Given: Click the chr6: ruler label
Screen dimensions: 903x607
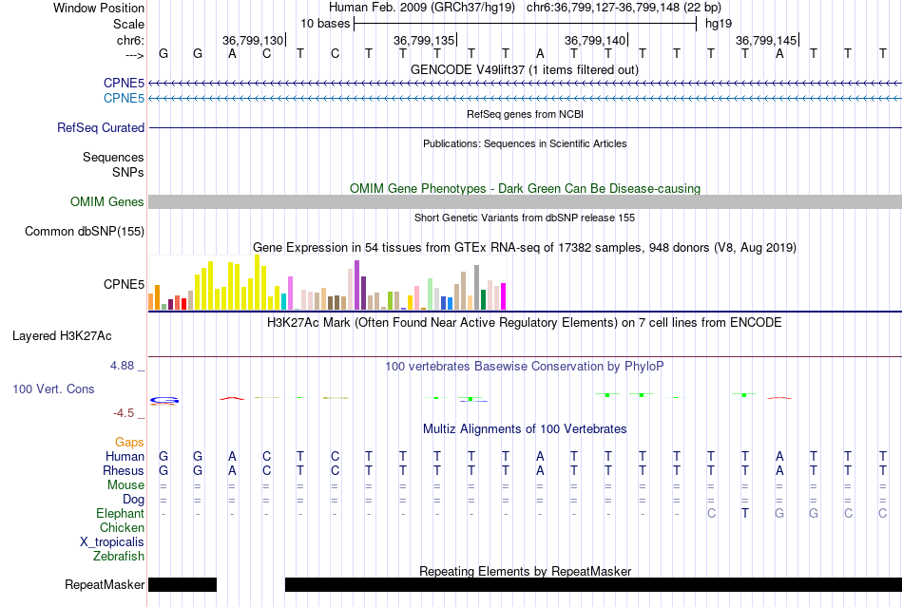Looking at the screenshot, I should [x=131, y=40].
